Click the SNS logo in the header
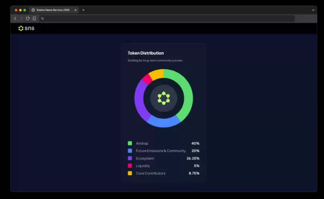Image resolution: width=324 pixels, height=199 pixels. coord(26,28)
